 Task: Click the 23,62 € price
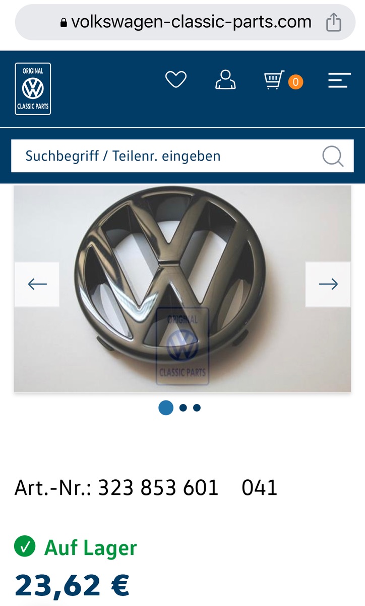pos(72,585)
